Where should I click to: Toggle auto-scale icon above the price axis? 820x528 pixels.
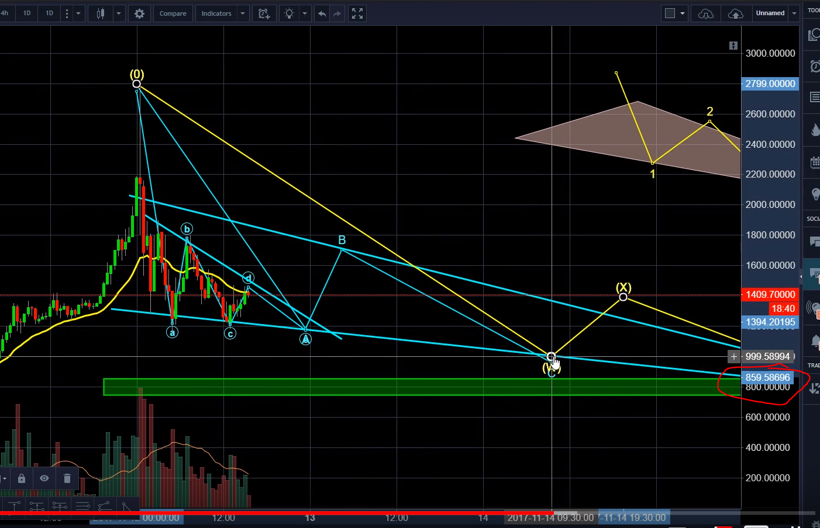[733, 46]
